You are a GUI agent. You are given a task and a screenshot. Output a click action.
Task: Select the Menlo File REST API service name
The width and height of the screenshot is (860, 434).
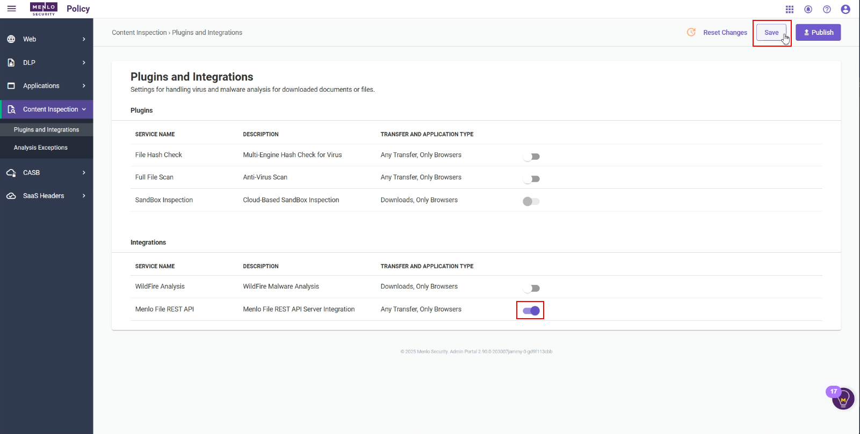(164, 310)
